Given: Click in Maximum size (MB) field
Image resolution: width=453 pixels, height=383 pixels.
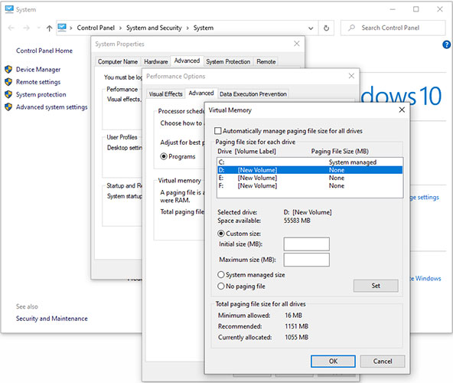Looking at the screenshot, I should (307, 260).
